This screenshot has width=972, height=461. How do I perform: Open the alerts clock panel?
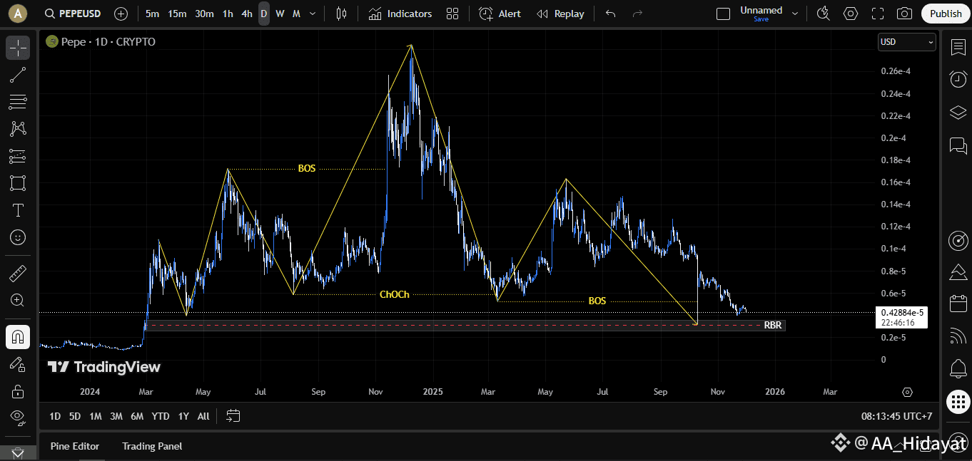958,79
